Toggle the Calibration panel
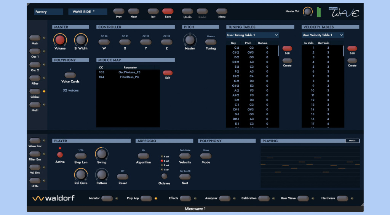 (x=264, y=198)
